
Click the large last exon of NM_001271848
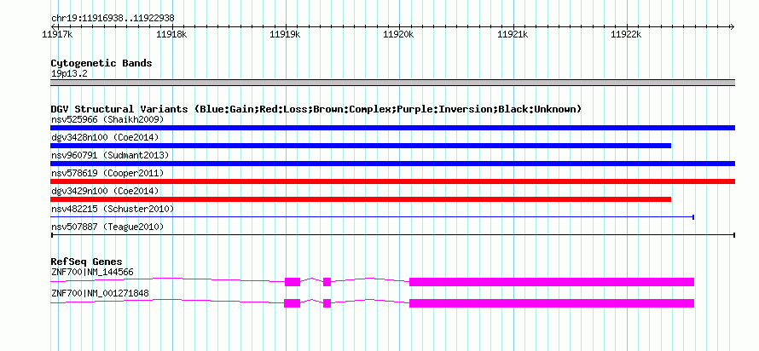[x=552, y=303]
